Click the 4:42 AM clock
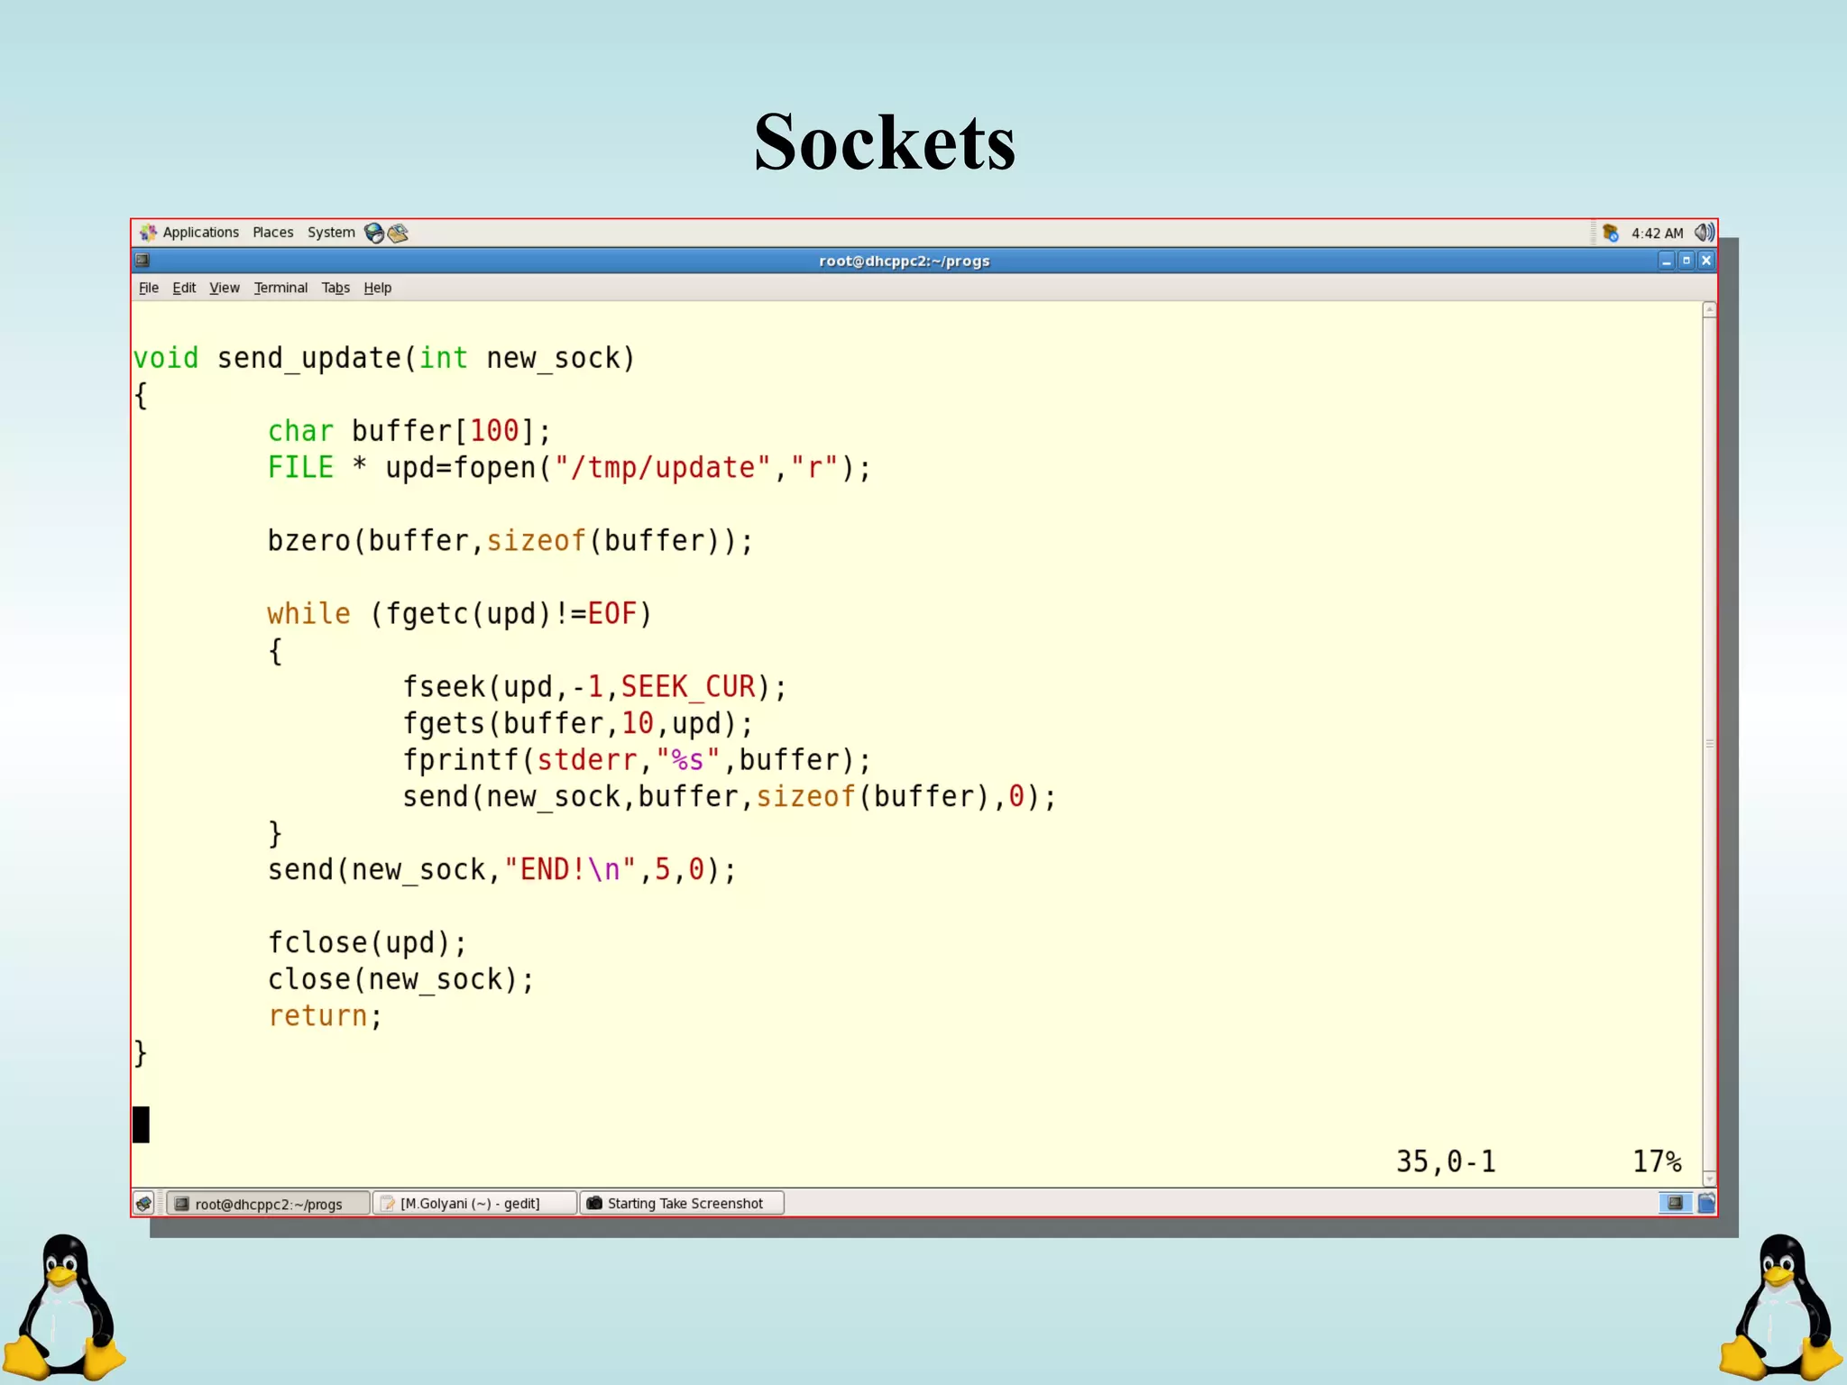Screen dimensions: 1847x1385 coord(1658,234)
